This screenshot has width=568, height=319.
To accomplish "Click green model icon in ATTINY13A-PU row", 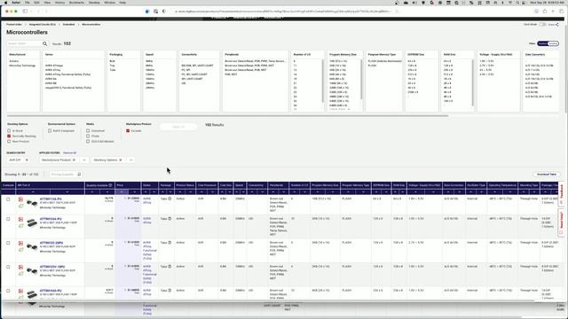I will 21,206.
